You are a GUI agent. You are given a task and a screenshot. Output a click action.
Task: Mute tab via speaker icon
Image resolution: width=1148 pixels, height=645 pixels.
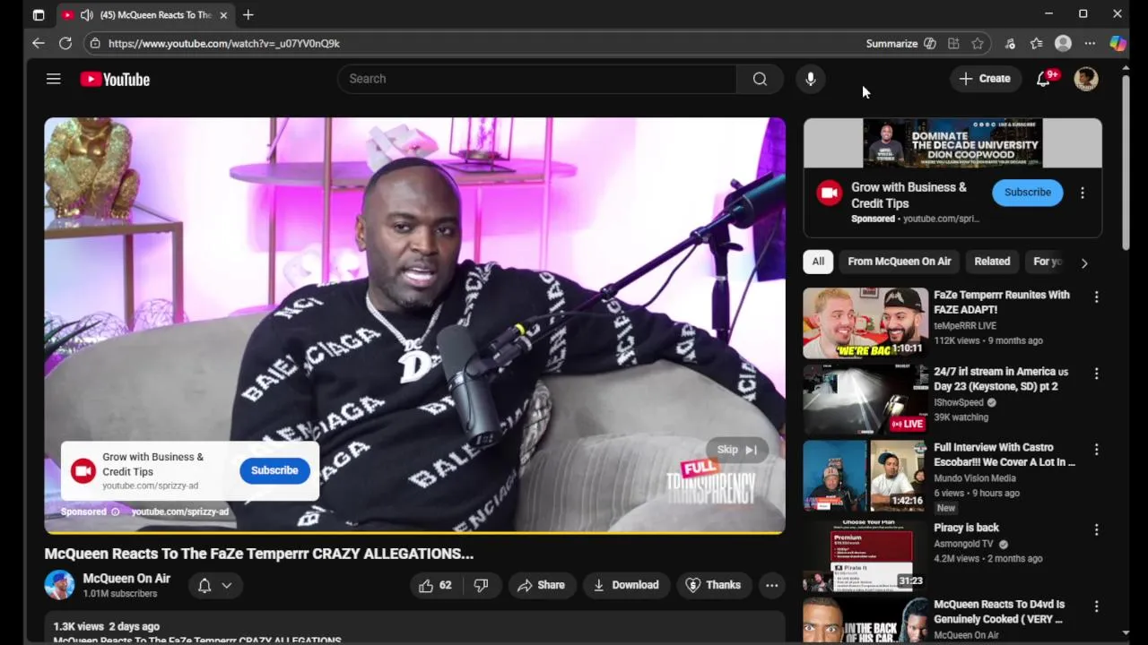point(87,15)
